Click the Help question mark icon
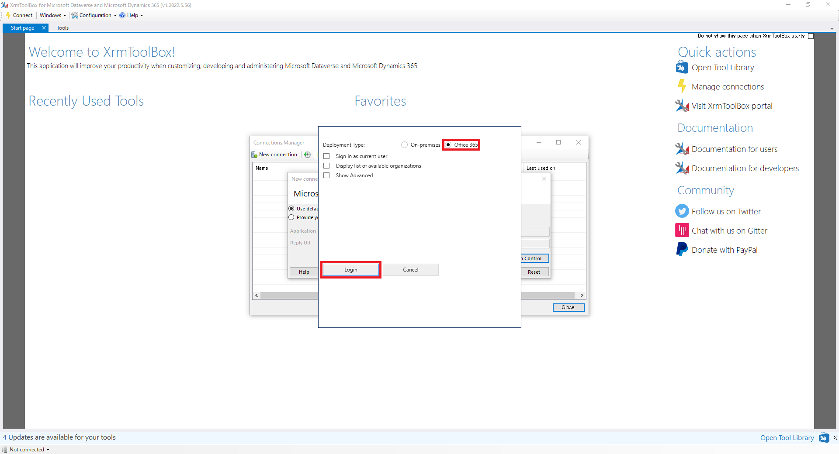 [x=122, y=15]
